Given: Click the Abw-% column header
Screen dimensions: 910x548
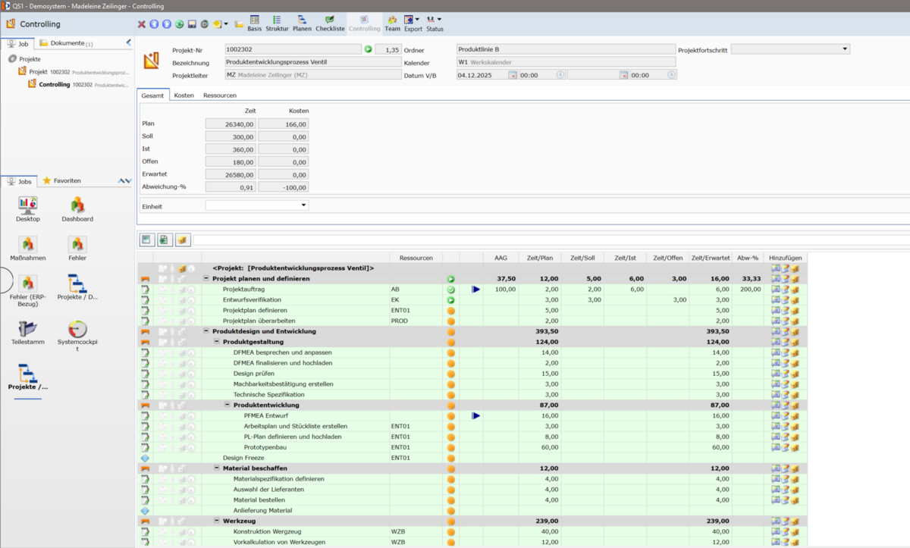Looking at the screenshot, I should pos(748,258).
